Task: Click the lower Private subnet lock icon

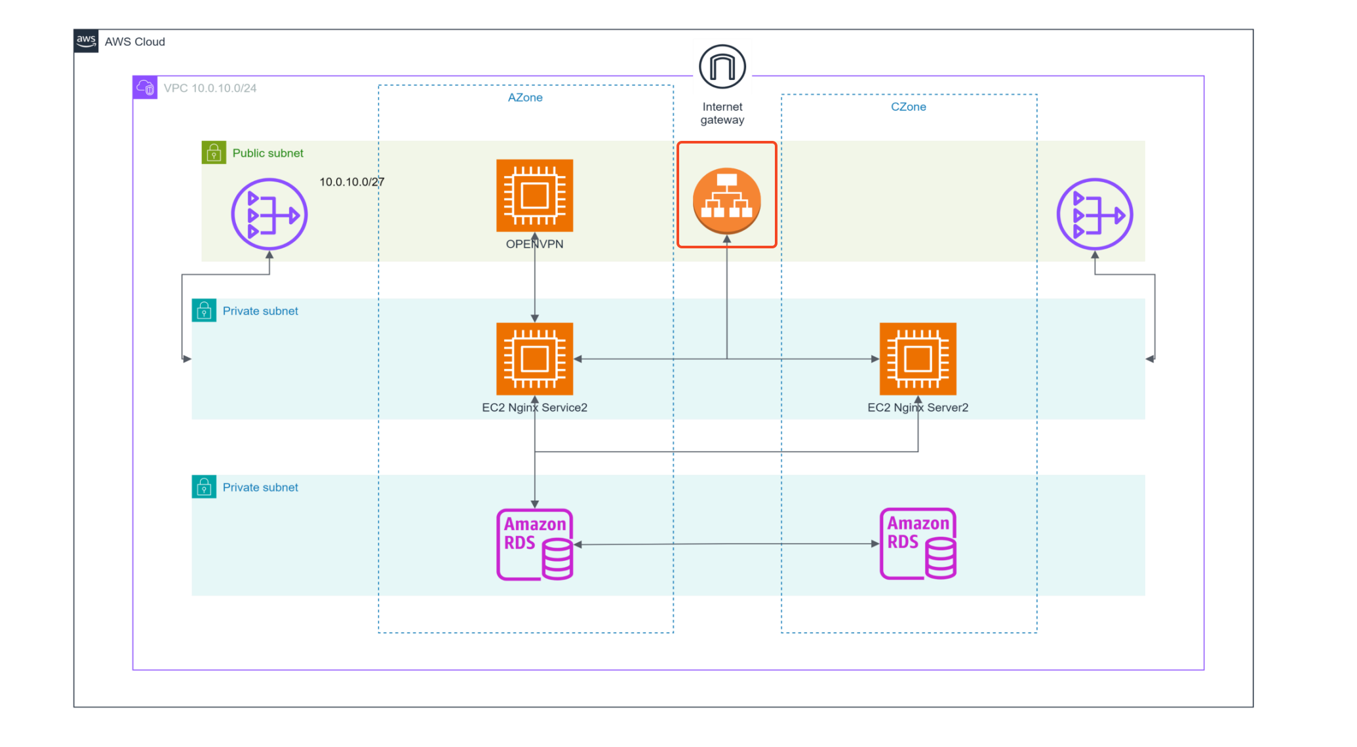Action: coord(204,487)
